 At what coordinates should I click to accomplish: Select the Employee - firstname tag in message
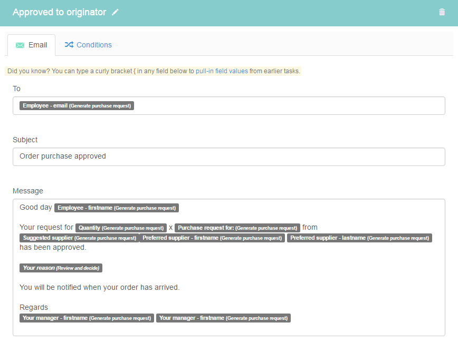tap(117, 208)
